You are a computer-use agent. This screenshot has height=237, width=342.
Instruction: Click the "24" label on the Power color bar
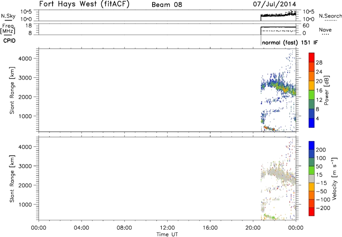[x=319, y=72]
